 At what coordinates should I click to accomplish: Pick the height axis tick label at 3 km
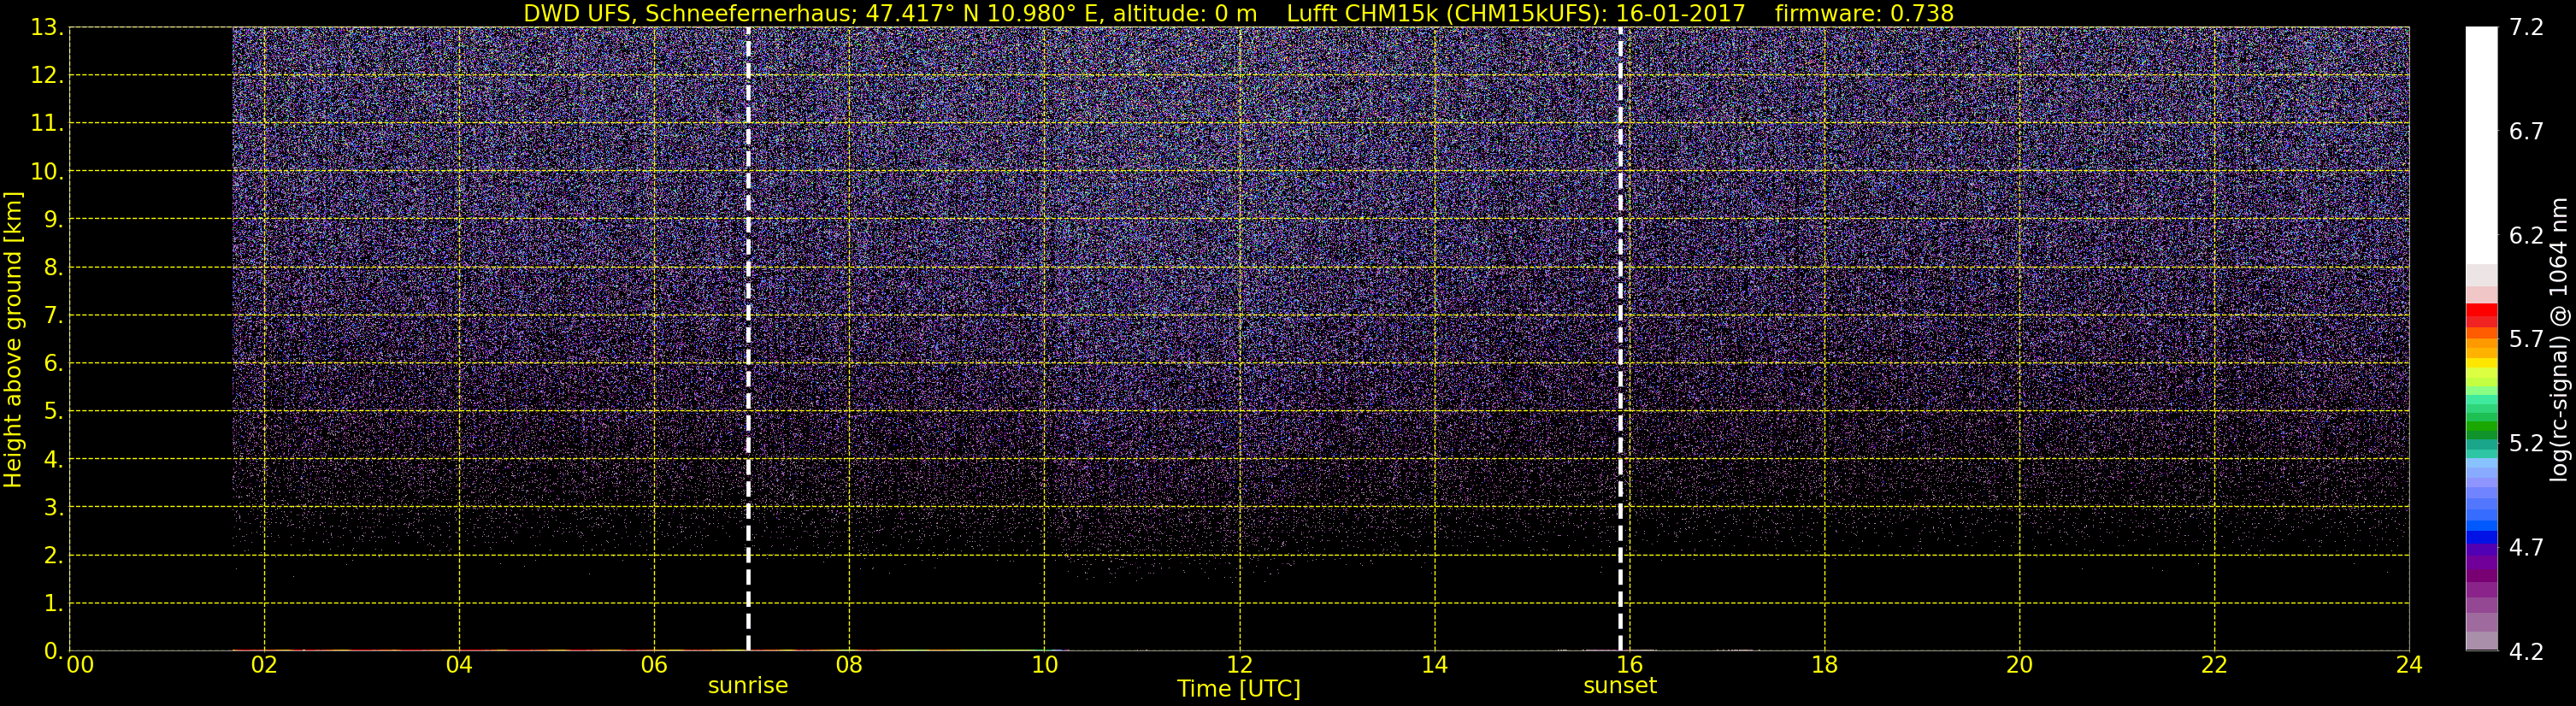(x=53, y=508)
